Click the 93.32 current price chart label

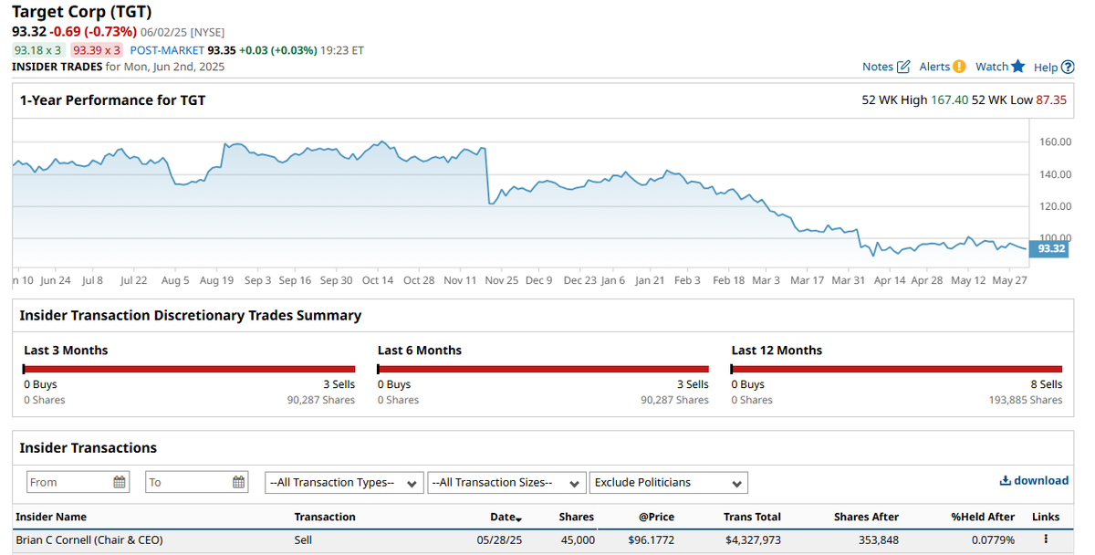pyautogui.click(x=1049, y=248)
